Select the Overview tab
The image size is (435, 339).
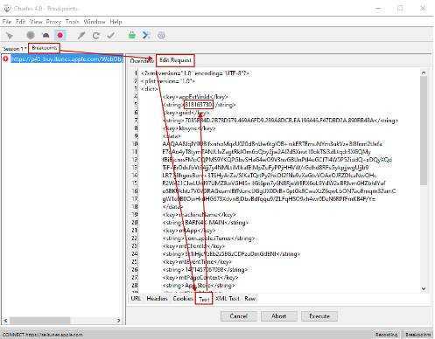(x=142, y=60)
